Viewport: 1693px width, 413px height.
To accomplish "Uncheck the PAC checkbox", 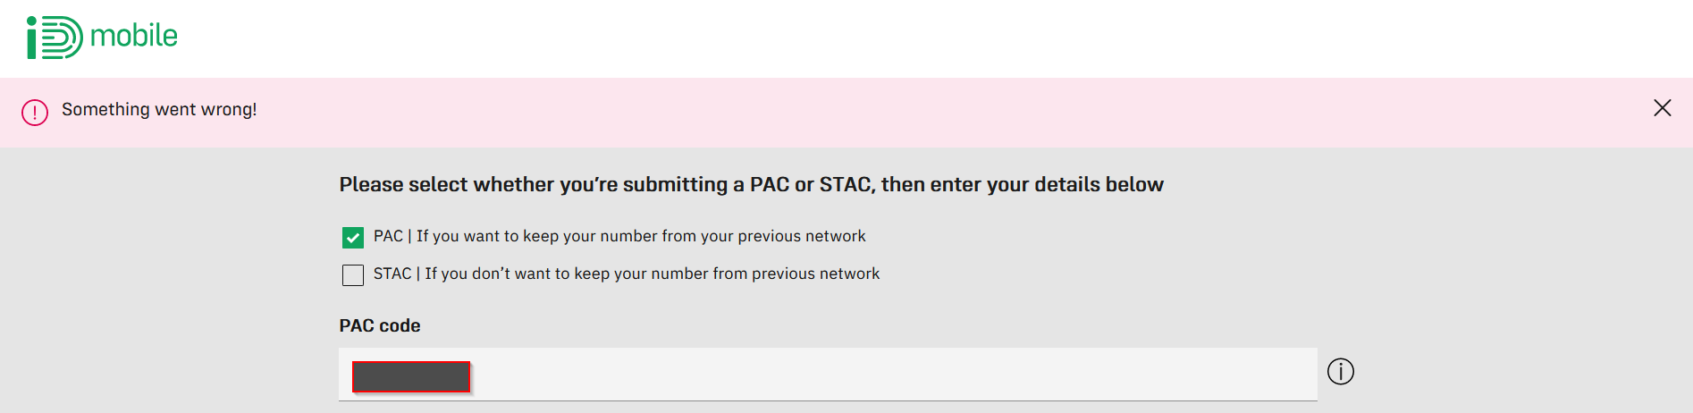I will 353,238.
